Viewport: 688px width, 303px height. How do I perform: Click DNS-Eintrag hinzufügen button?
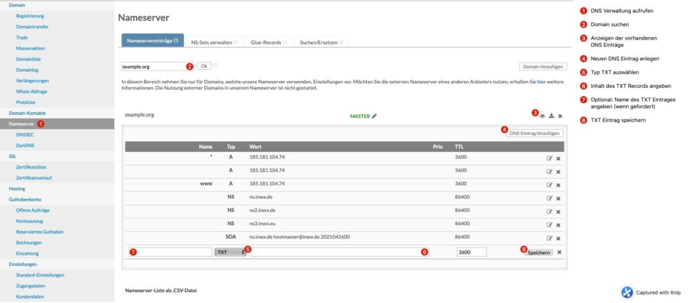[535, 133]
